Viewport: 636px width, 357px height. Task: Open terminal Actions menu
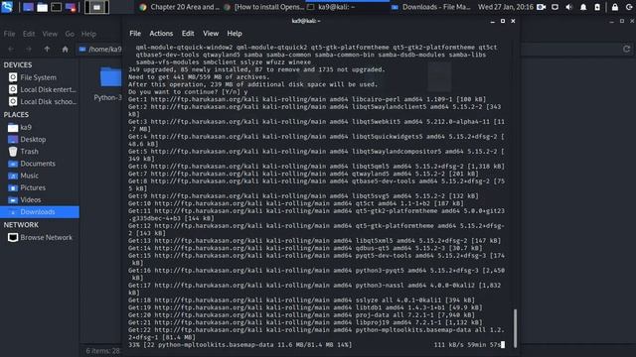point(161,34)
